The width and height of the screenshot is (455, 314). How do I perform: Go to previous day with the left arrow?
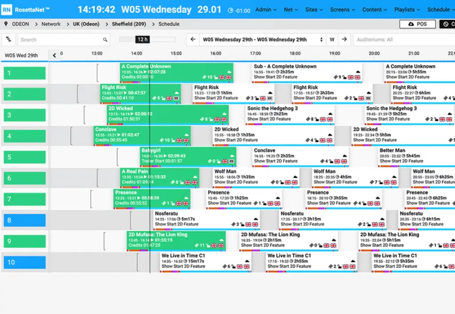193,40
